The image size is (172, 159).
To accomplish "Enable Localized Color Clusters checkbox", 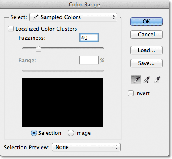I will 11,29.
